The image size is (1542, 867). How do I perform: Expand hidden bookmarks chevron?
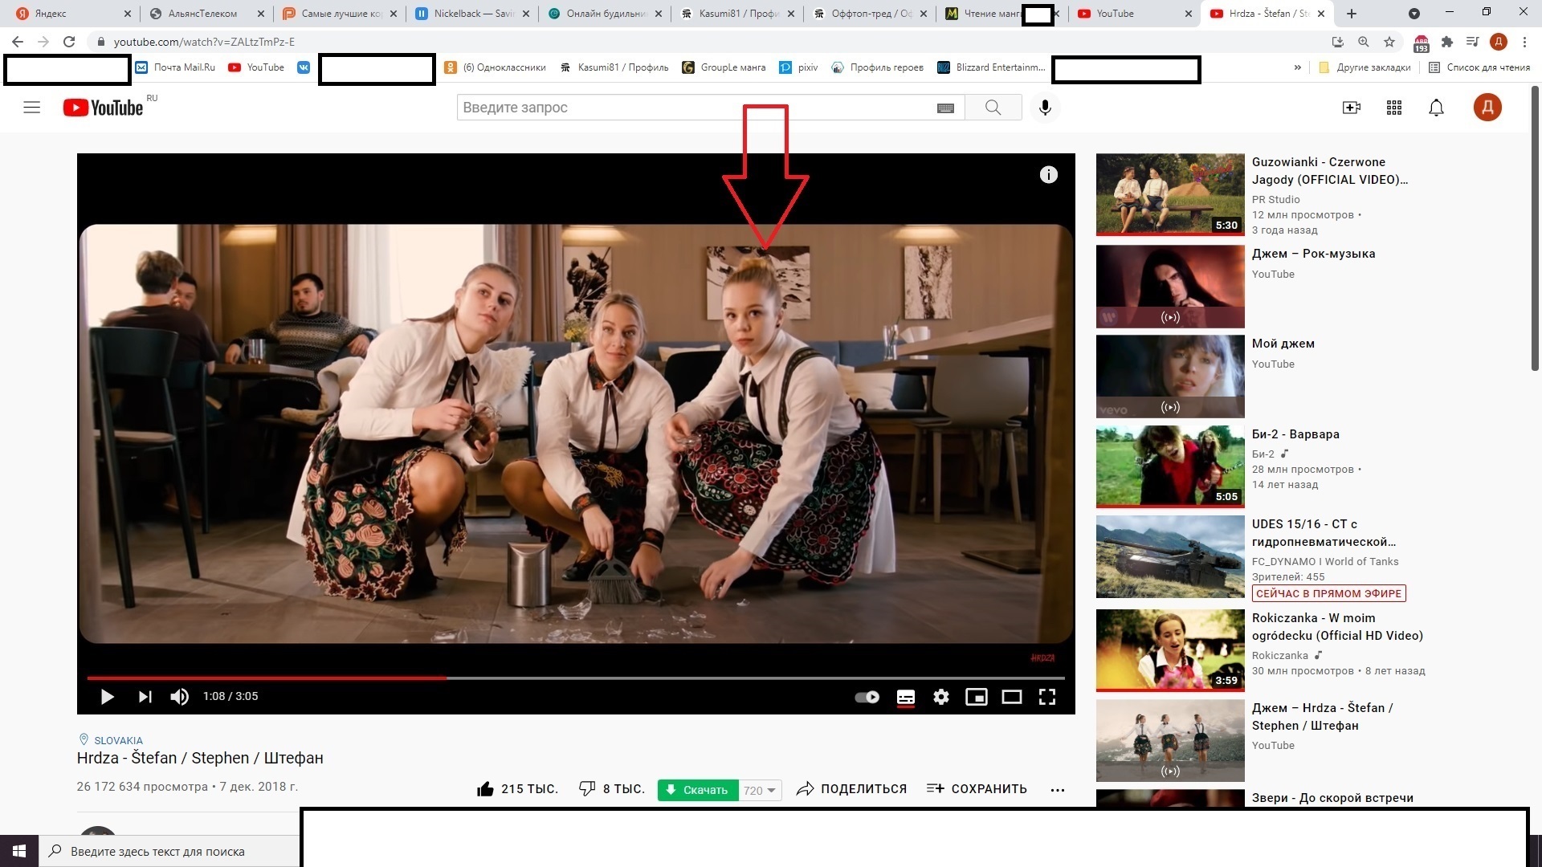pos(1297,67)
